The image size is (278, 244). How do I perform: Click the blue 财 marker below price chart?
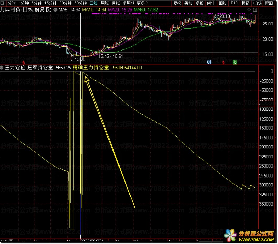click(209, 62)
